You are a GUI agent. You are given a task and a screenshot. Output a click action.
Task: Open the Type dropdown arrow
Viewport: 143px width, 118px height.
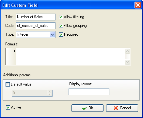[52, 35]
